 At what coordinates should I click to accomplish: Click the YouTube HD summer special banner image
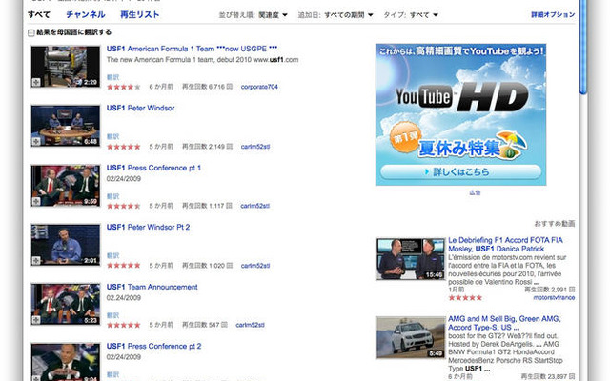tap(461, 114)
